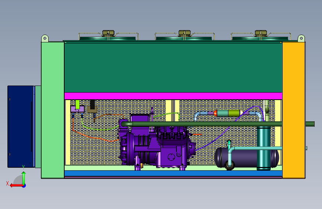The height and width of the screenshot is (209, 322).
Task: Click the magenta strip below the condenser
Action: pyautogui.click(x=173, y=96)
